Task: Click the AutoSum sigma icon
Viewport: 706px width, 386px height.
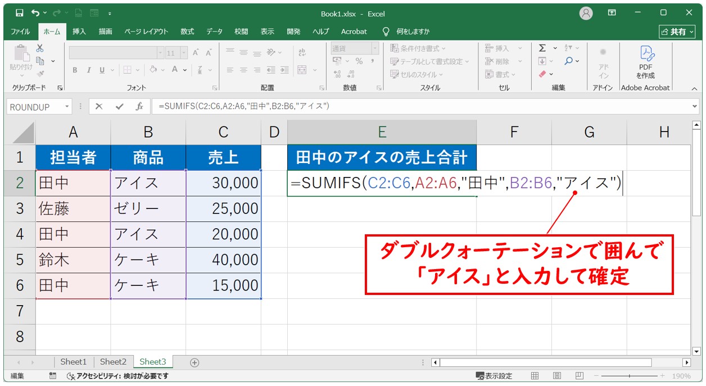Action: tap(542, 48)
